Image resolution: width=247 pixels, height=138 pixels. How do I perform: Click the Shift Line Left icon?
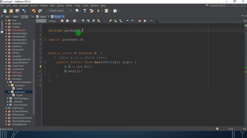127,21
